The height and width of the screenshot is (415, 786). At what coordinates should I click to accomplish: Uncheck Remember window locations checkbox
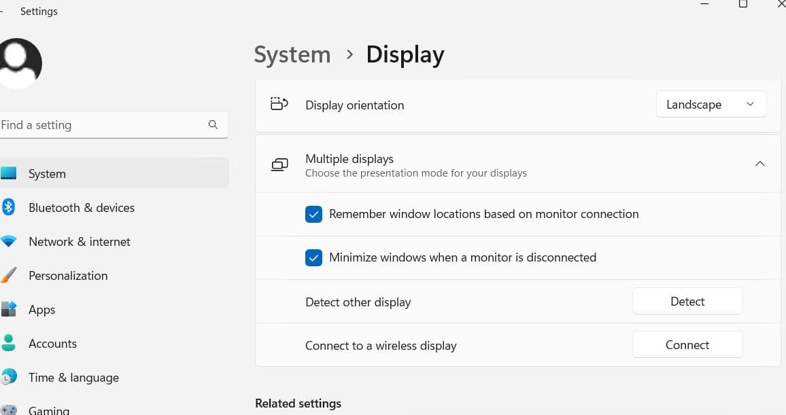click(314, 214)
